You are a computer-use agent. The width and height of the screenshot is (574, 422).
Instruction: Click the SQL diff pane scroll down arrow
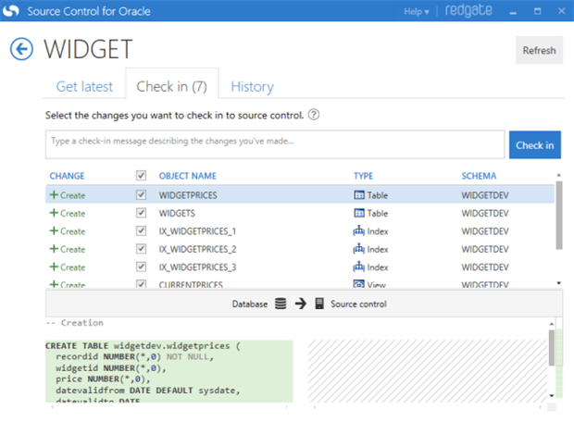[x=552, y=395]
